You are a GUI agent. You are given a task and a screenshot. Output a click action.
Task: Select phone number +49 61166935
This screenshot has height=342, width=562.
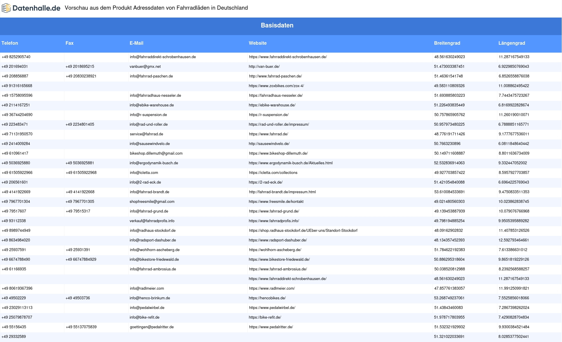click(14, 269)
